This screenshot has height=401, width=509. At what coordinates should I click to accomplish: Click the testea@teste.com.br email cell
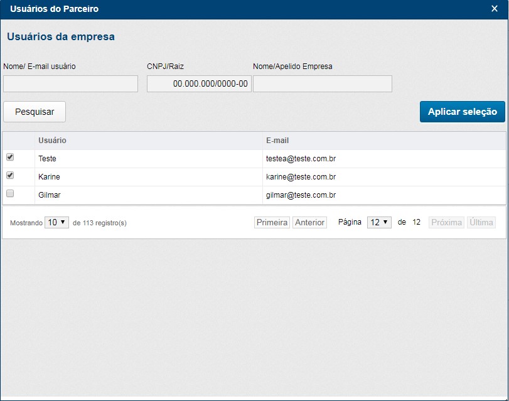tap(301, 159)
